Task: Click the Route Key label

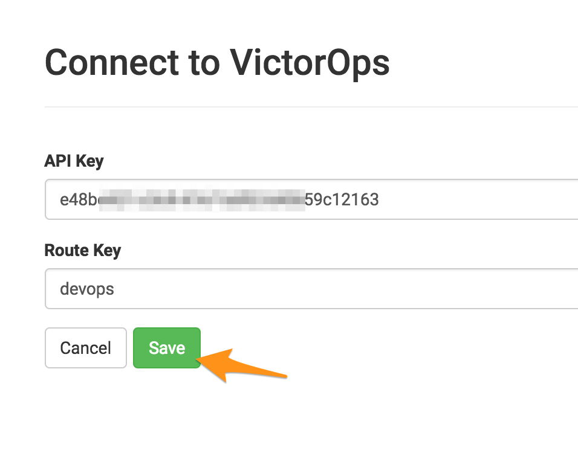Action: pyautogui.click(x=82, y=250)
